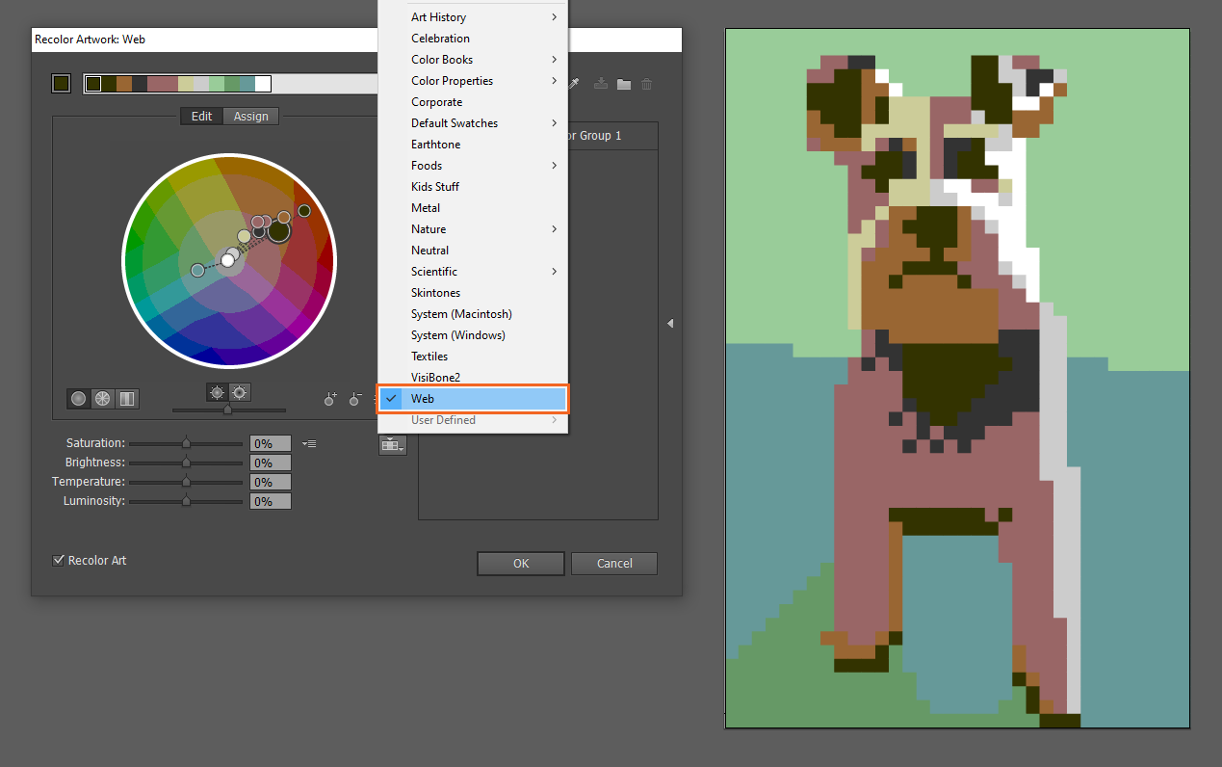Viewport: 1222px width, 767px height.
Task: Select the brown swatch in the active colors bar
Action: (x=124, y=84)
